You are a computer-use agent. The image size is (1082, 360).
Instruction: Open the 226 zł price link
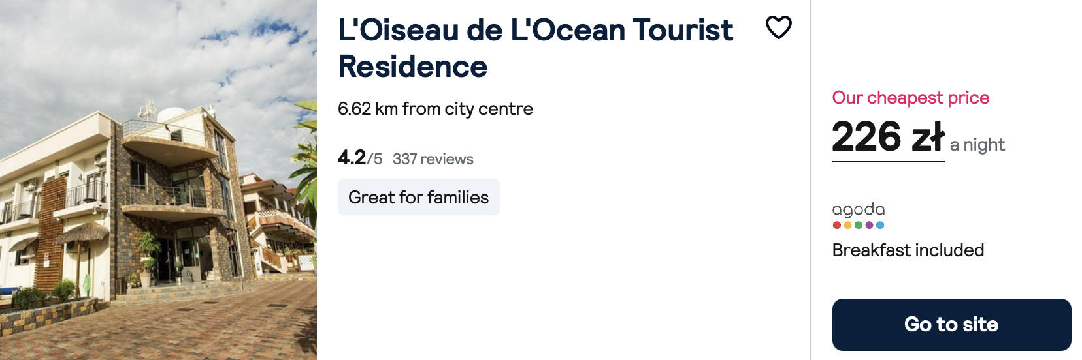(888, 138)
